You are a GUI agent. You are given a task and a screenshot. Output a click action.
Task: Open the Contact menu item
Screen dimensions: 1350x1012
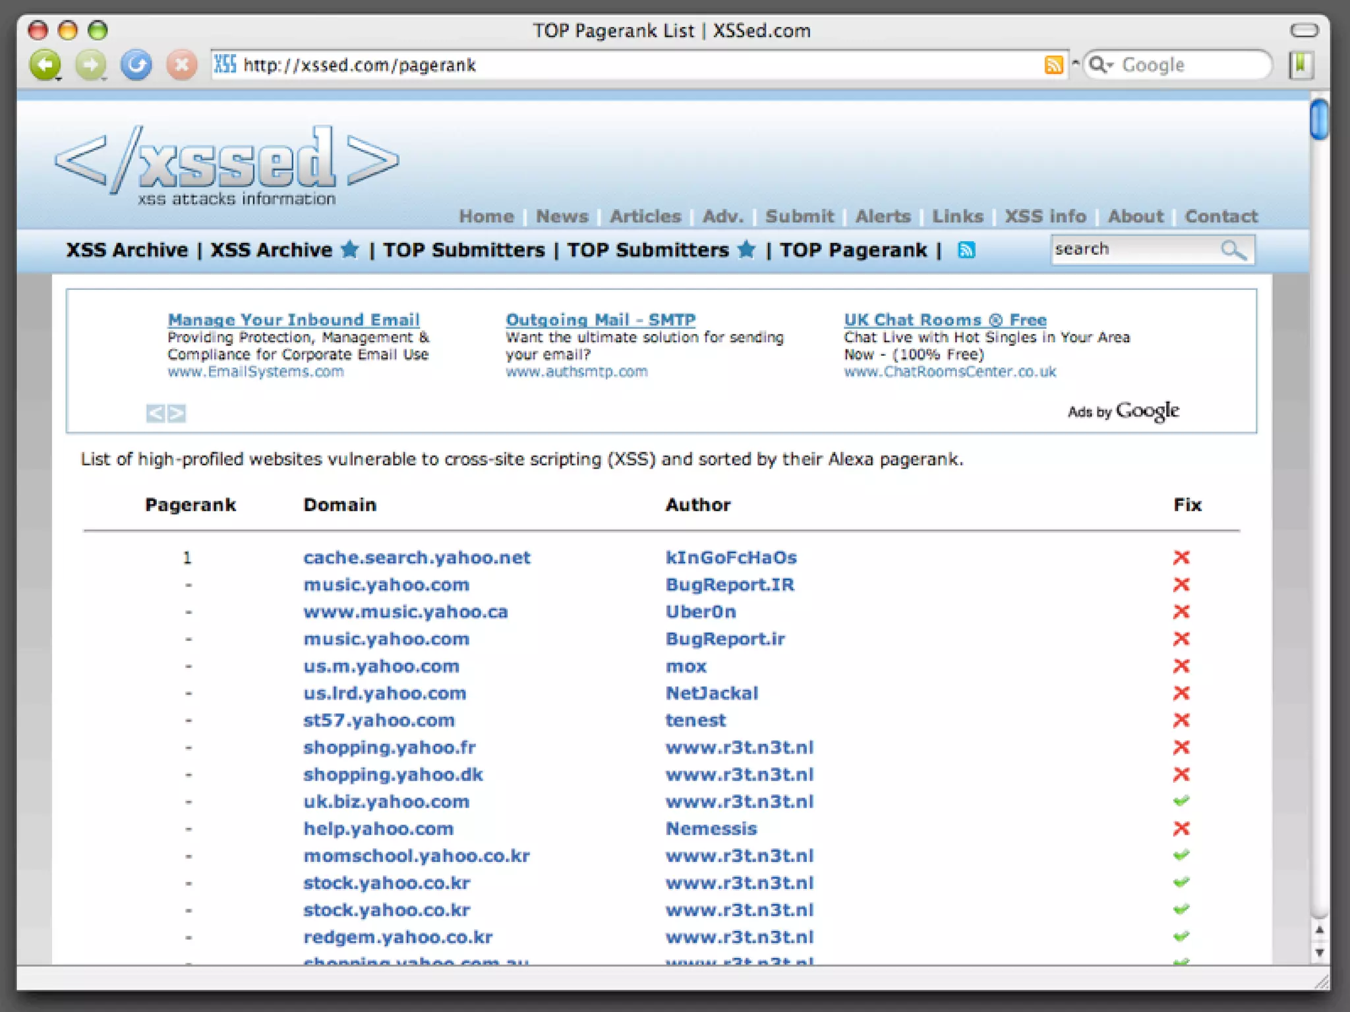tap(1221, 216)
